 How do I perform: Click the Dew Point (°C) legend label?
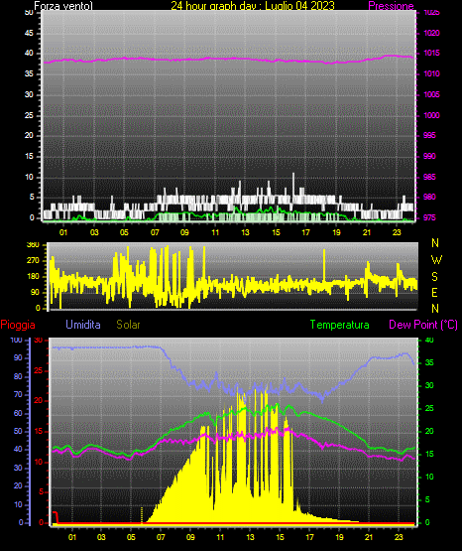(423, 325)
